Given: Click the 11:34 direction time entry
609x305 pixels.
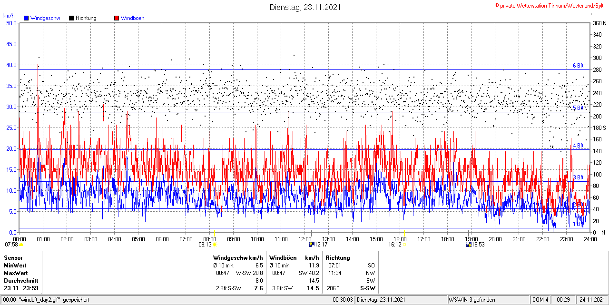Looking at the screenshot, I should click(334, 273).
